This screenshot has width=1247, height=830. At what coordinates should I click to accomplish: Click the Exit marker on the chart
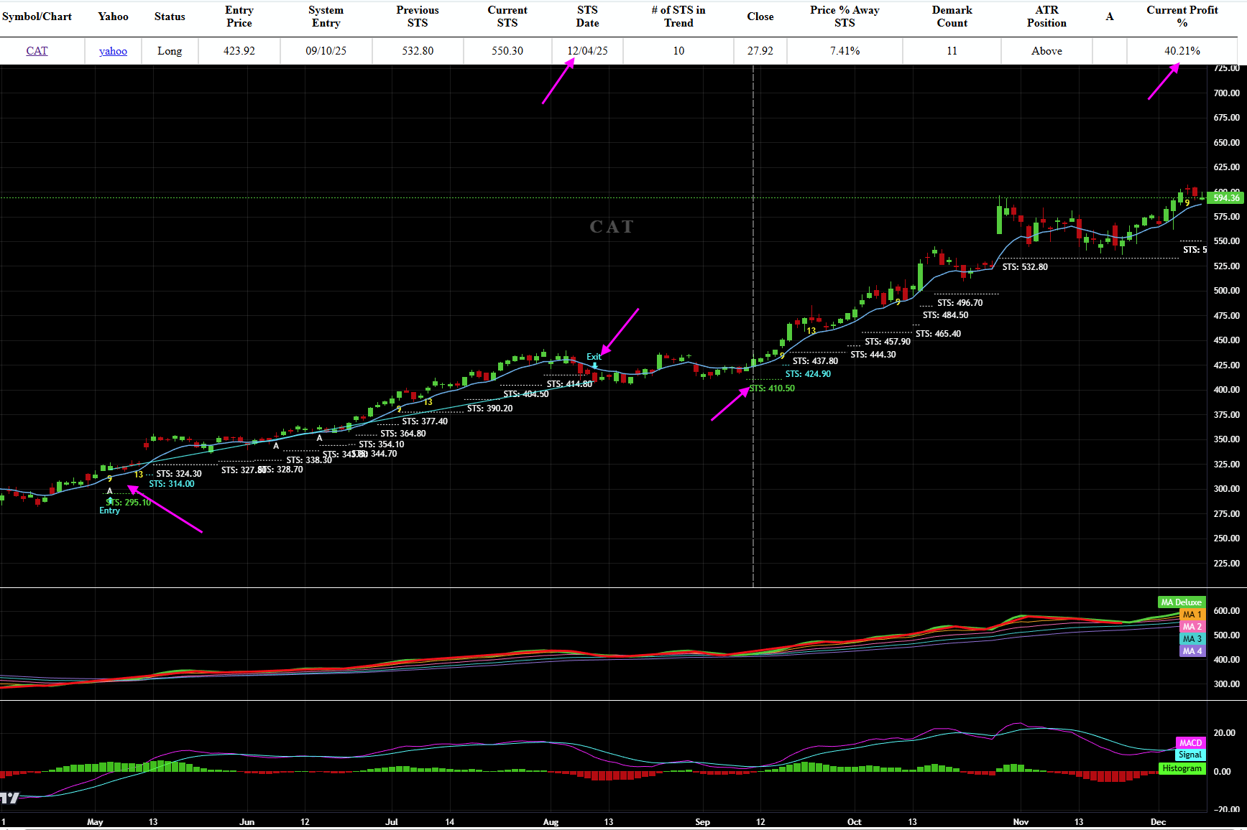pos(594,357)
